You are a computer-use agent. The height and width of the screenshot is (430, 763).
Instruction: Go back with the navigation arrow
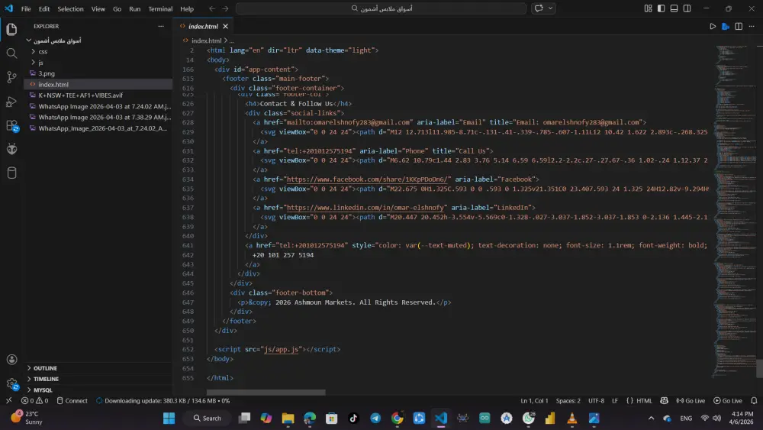212,8
